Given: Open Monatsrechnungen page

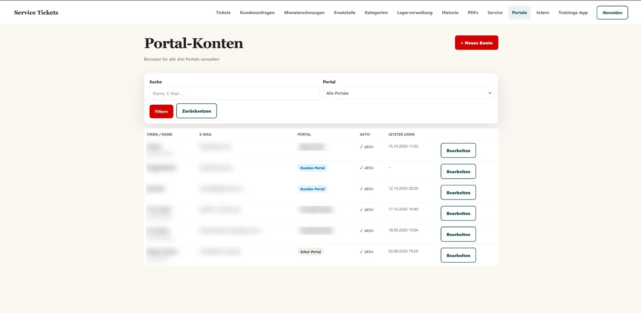Looking at the screenshot, I should pos(304,13).
